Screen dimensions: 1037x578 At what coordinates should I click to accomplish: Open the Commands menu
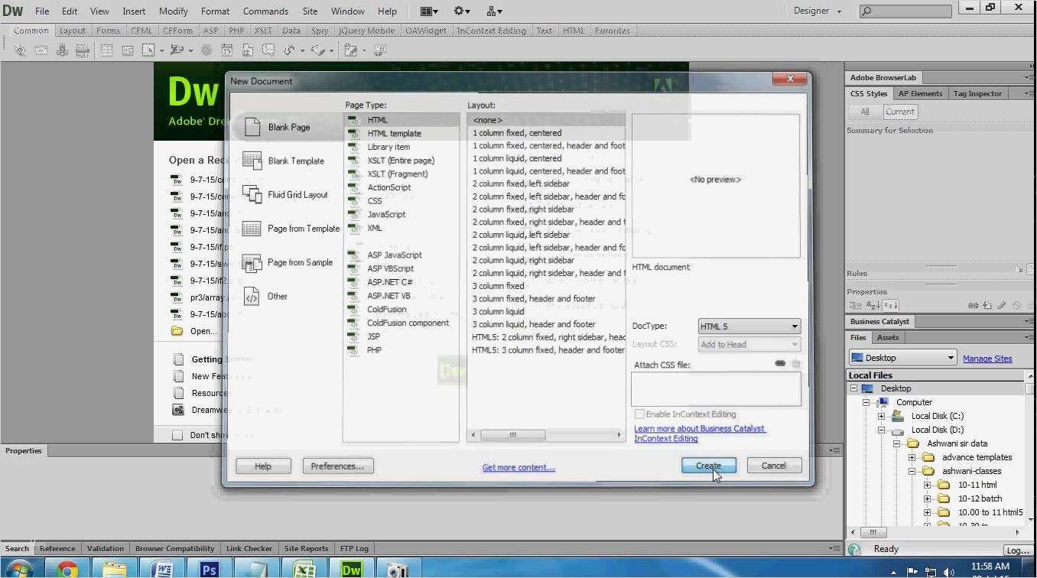265,11
